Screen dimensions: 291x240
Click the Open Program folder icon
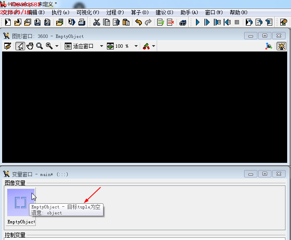tap(18, 22)
